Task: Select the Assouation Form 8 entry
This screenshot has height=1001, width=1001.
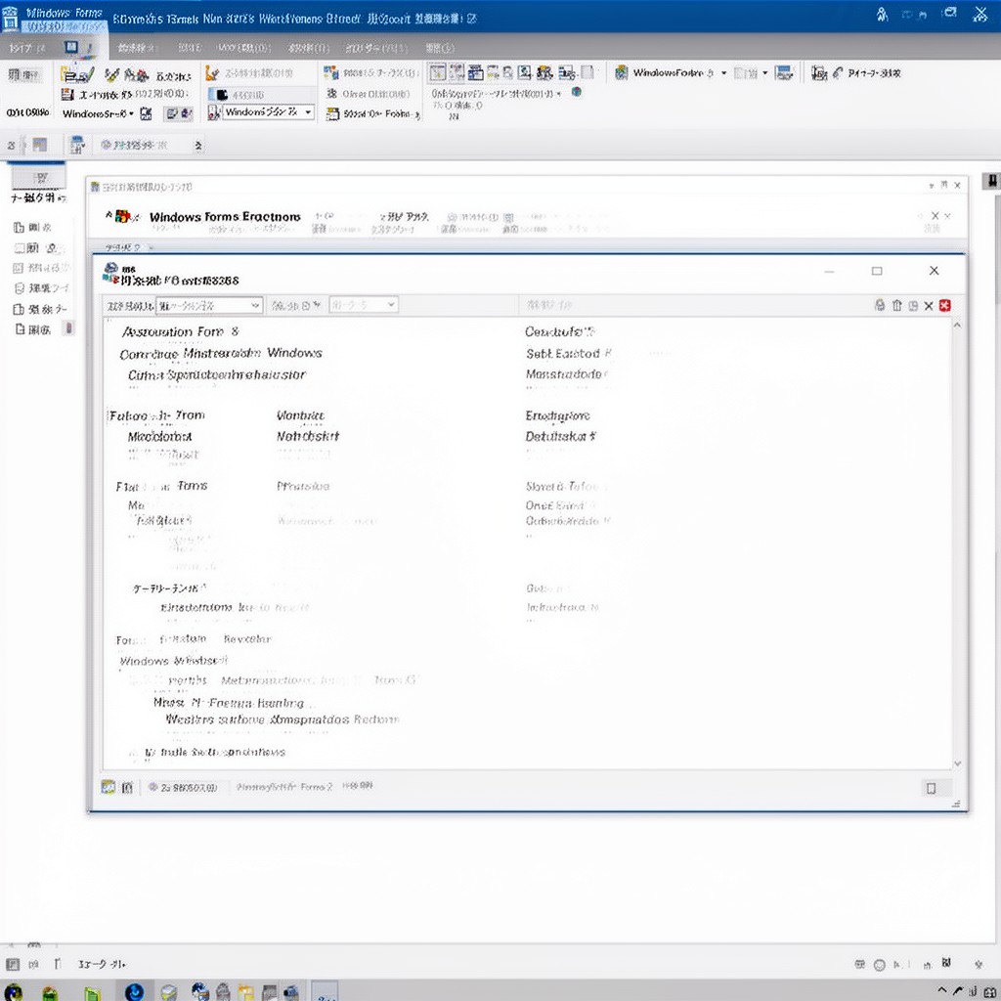Action: point(181,332)
